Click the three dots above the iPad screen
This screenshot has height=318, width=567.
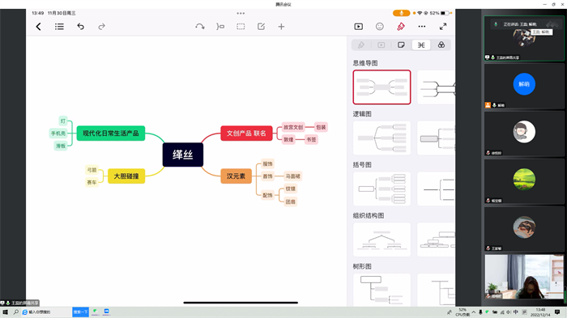241,14
